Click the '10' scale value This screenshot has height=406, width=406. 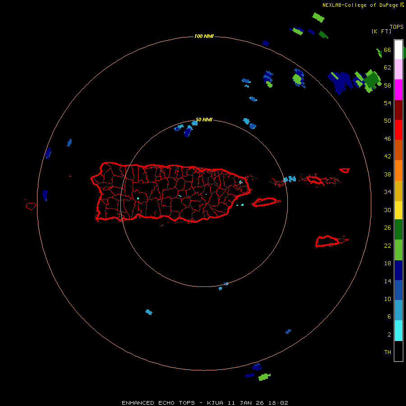388,299
